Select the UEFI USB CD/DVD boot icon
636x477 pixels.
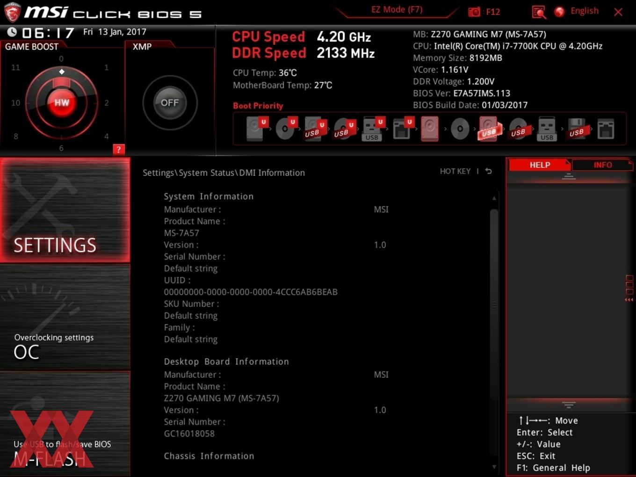pos(344,129)
